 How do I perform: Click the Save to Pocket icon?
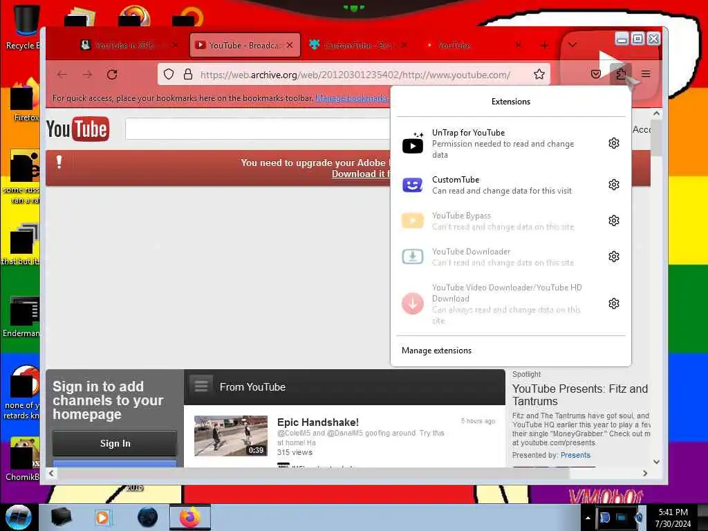click(x=596, y=74)
